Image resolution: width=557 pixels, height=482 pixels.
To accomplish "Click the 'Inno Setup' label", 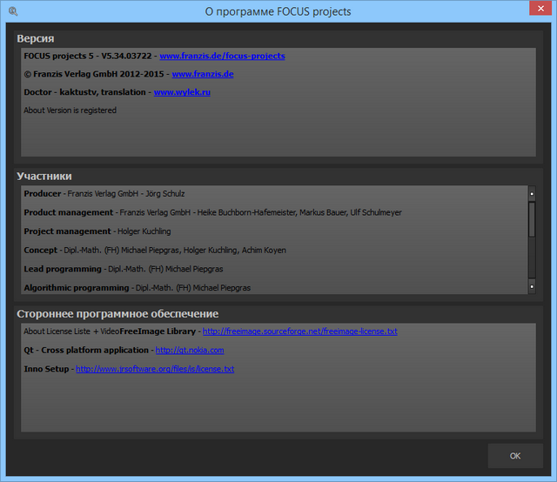I will click(46, 369).
